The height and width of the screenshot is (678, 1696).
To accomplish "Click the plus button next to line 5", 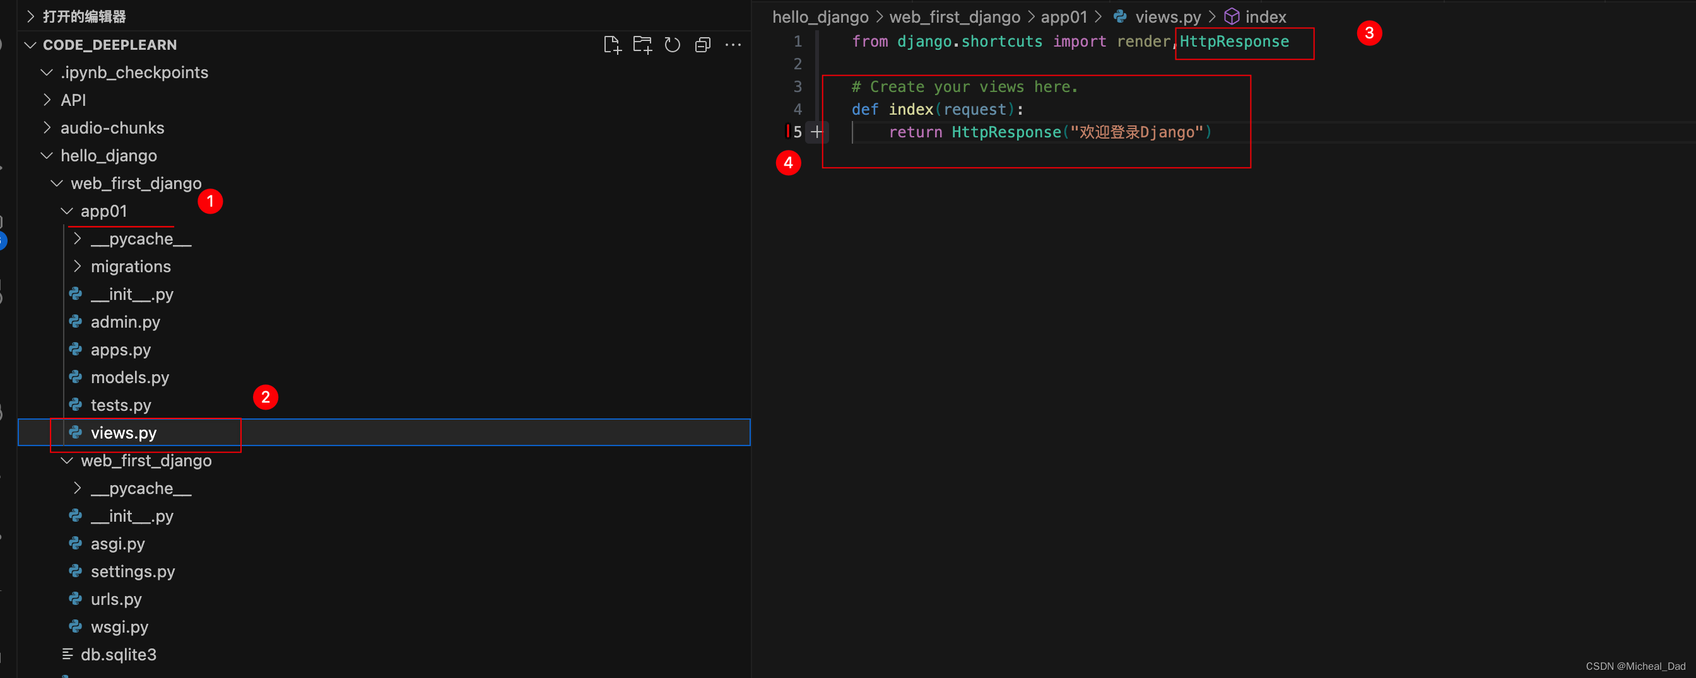I will click(817, 132).
